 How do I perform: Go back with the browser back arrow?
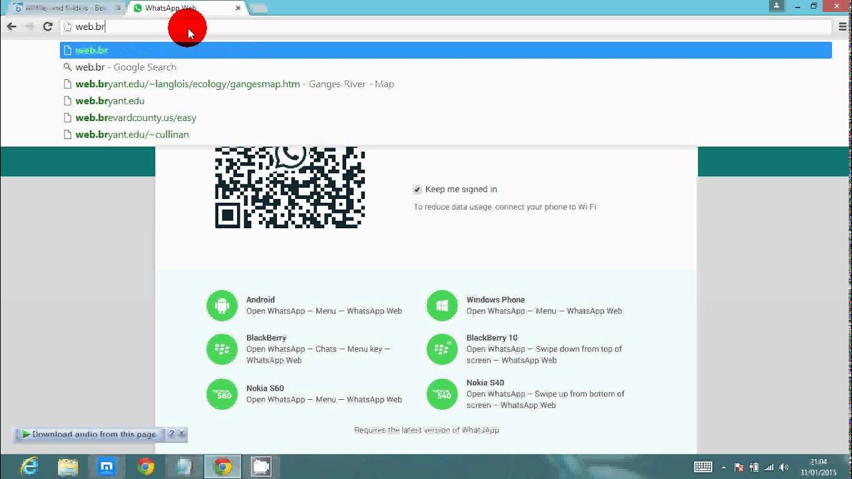pyautogui.click(x=11, y=27)
